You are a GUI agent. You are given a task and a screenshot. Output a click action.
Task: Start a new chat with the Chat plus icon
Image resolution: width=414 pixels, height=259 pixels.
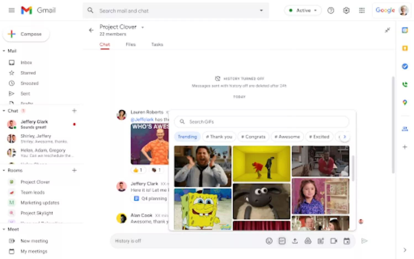click(74, 111)
